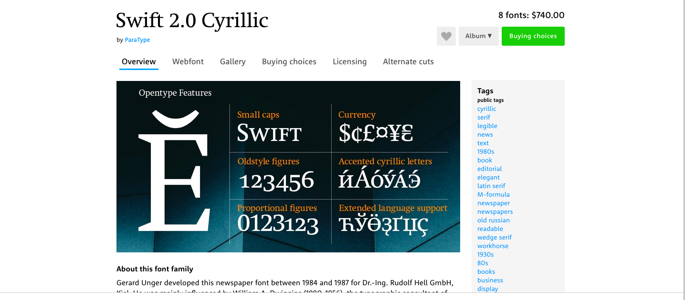Click the newspapers tag
Screen dimensions: 685x300
495,212
